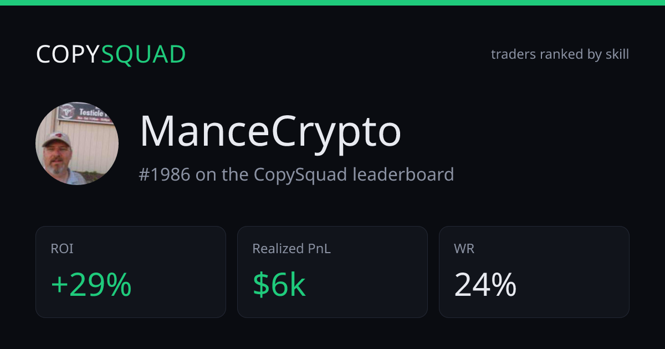Screen dimensions: 665x349
Task: Select the 'traders ranked by skill' tagline
Action: click(560, 54)
